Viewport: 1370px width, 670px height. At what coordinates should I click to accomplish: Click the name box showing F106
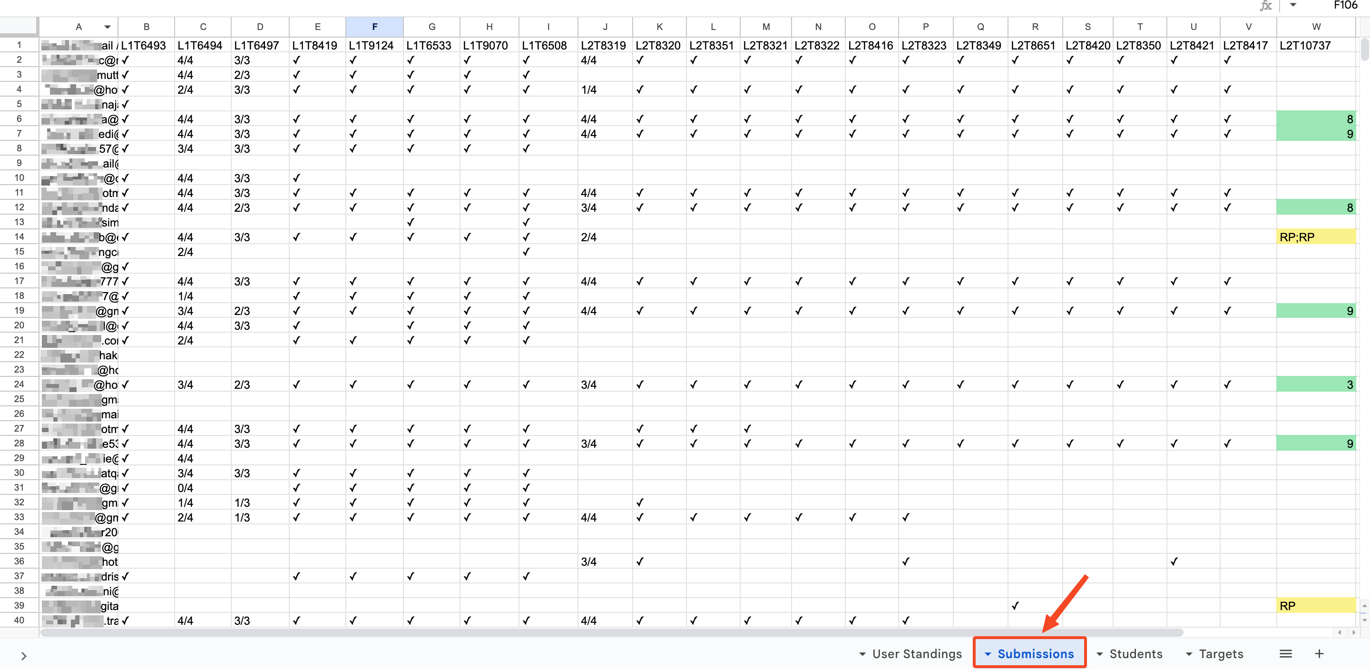click(1345, 5)
